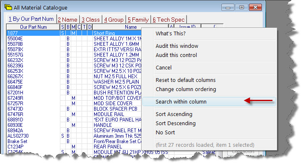Image resolution: width=301 pixels, height=163 pixels.
Task: Select part number C1234P
Action: tap(15, 147)
